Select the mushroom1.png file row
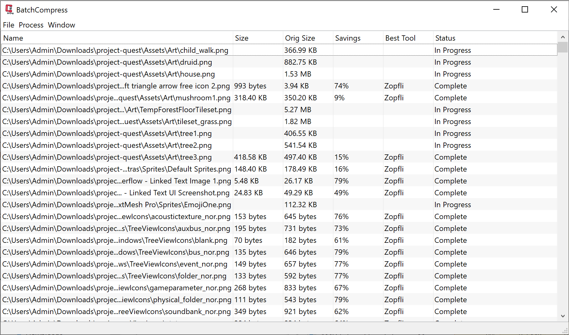This screenshot has width=569, height=335. tap(116, 98)
